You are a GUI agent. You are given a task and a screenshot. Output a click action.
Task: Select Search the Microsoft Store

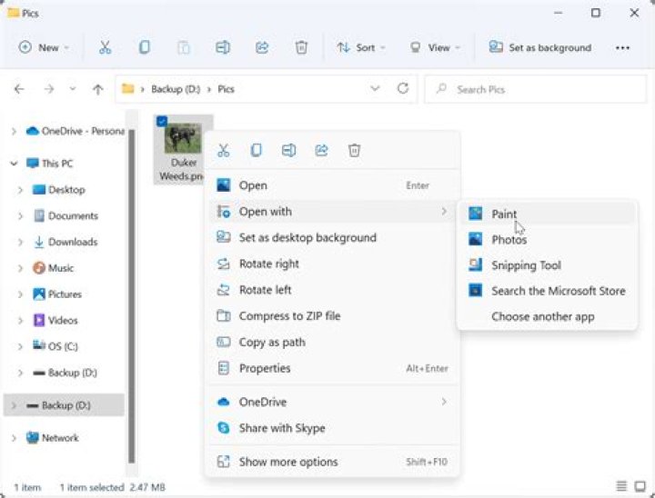[x=548, y=291]
